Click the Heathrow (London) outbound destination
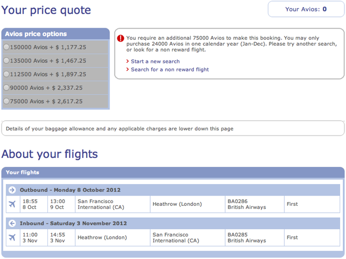This screenshot has width=346, height=259. (187, 204)
